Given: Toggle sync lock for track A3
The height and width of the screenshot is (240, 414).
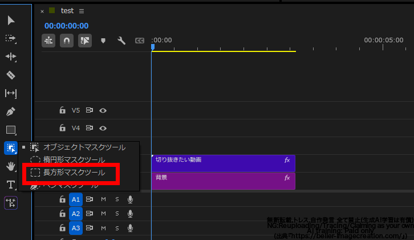Looking at the screenshot, I should 89,227.
